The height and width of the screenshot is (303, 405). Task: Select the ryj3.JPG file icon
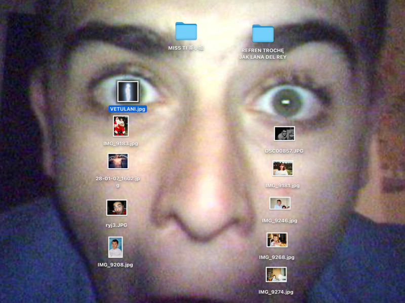click(x=116, y=208)
